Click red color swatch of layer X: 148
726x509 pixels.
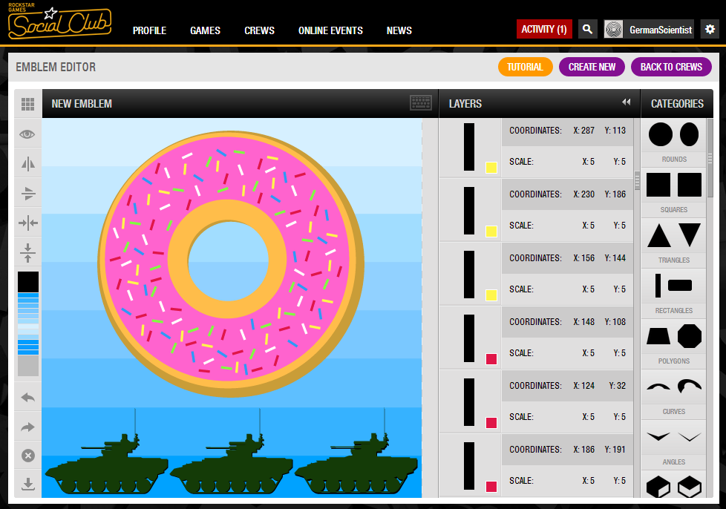coord(491,359)
